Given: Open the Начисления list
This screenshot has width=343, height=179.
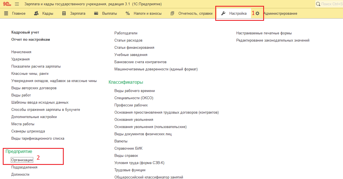Looking at the screenshot, I should pos(21,52).
